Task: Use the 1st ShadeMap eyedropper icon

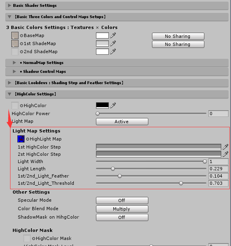Action: (113, 43)
